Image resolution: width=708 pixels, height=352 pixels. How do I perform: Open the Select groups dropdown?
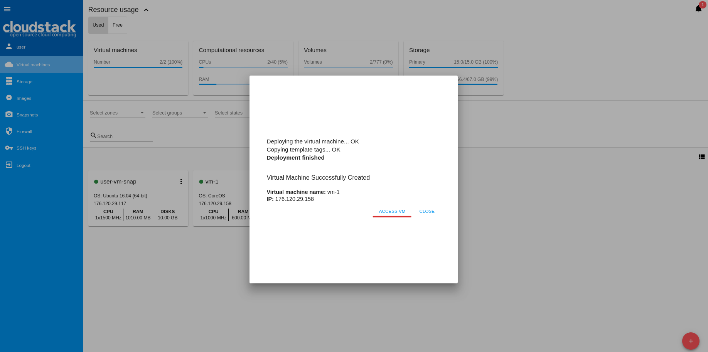coord(180,113)
